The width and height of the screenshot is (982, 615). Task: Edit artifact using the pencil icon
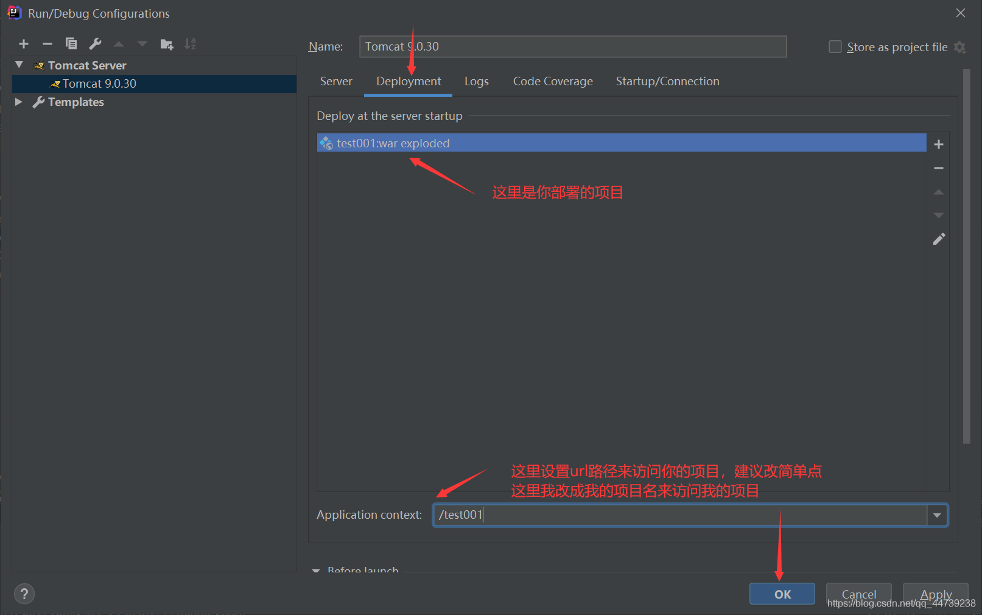[x=939, y=239]
